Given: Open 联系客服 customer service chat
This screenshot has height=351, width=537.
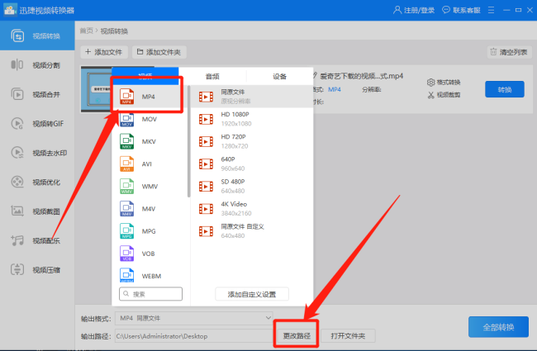Looking at the screenshot, I should click(x=461, y=10).
